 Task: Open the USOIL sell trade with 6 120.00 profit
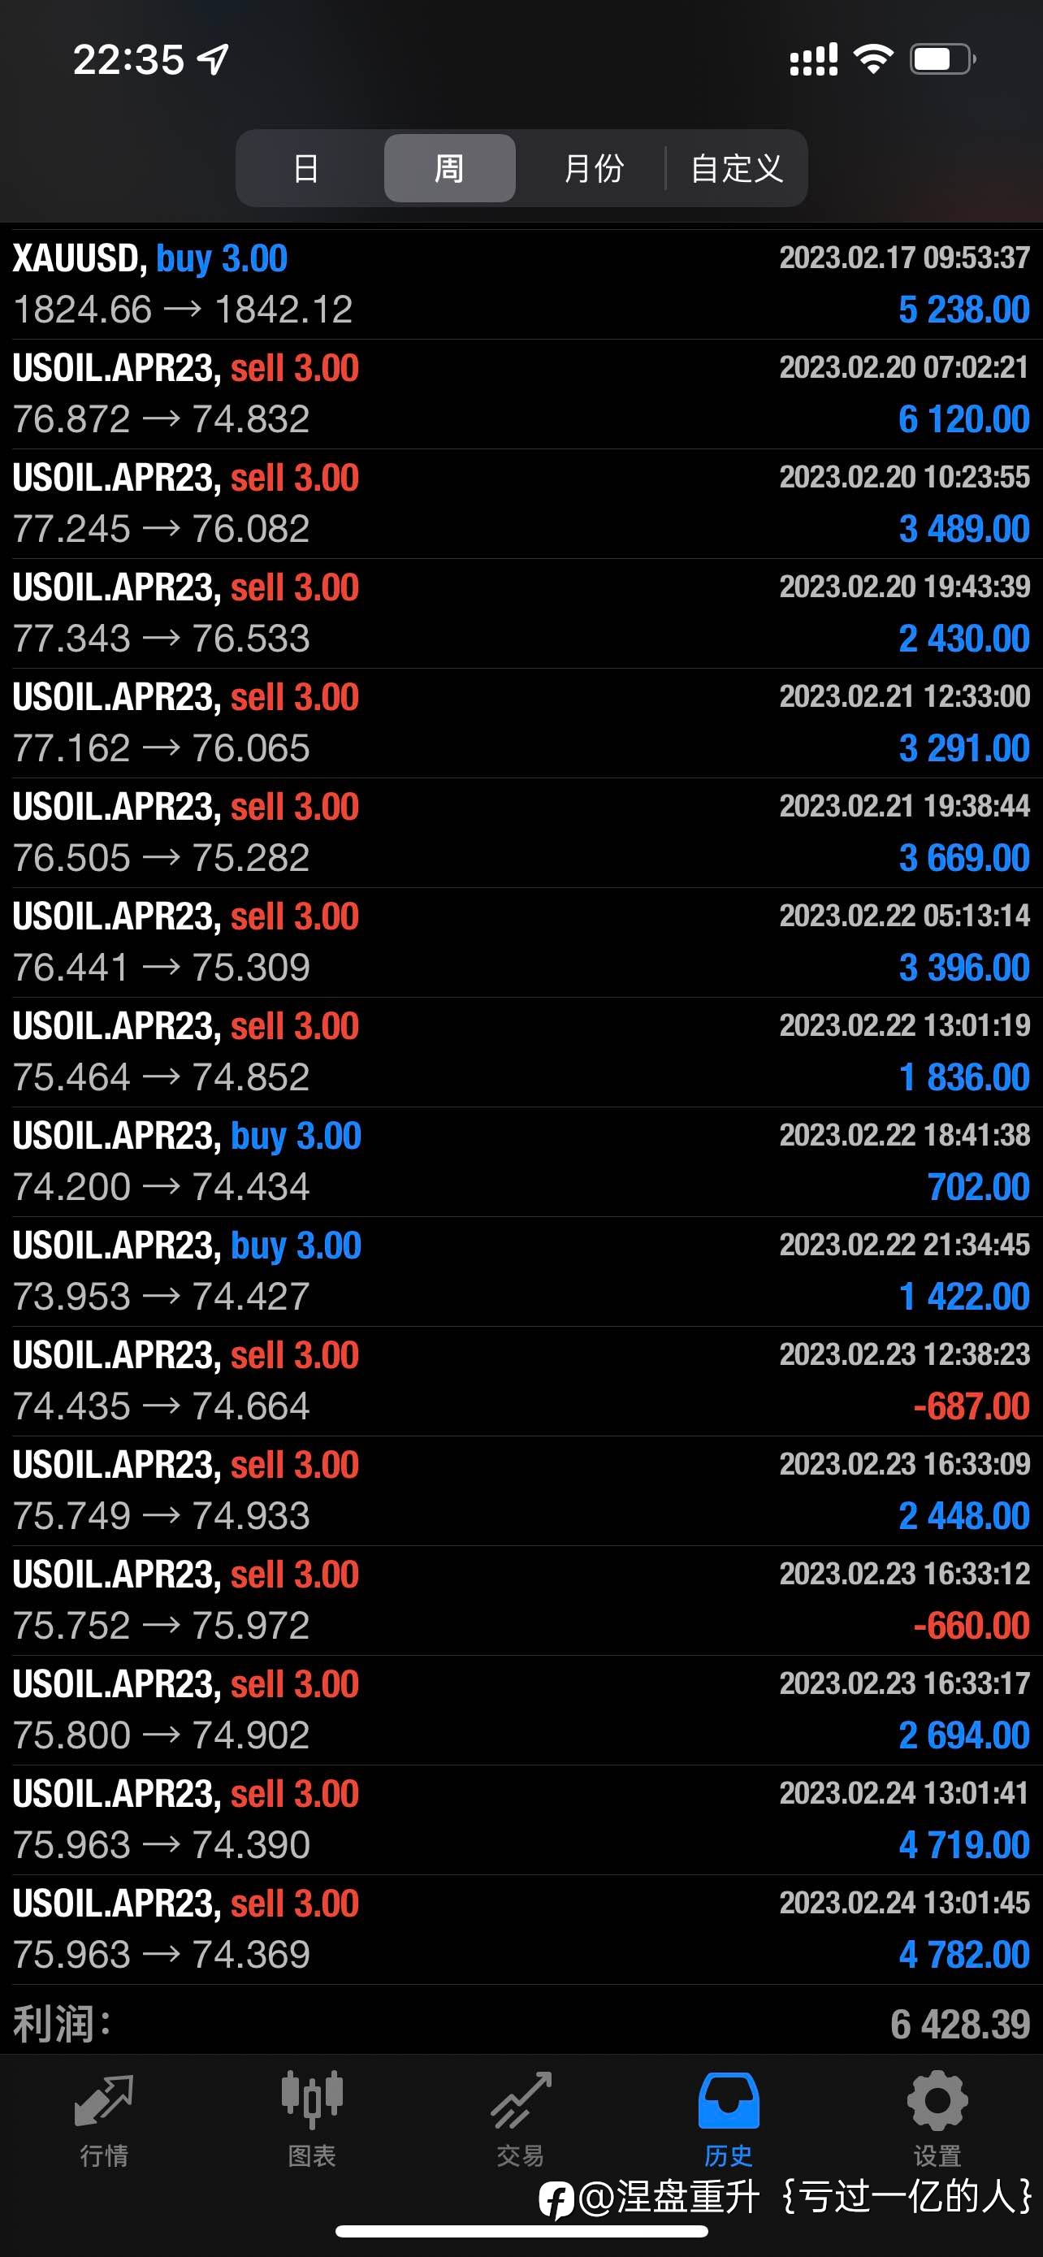click(x=521, y=394)
